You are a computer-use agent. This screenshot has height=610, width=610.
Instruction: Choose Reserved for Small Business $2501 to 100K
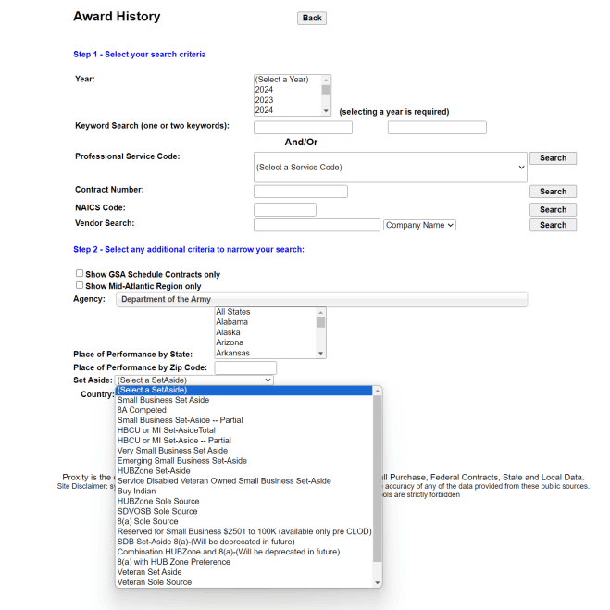coord(244,531)
